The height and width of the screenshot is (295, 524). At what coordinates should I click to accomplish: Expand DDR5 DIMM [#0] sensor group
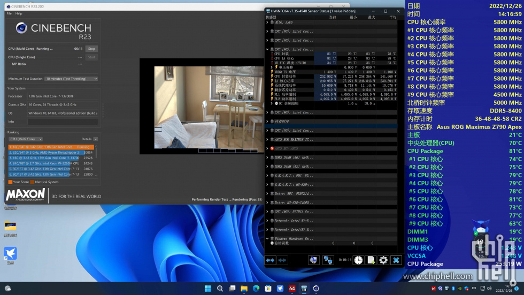click(x=267, y=157)
